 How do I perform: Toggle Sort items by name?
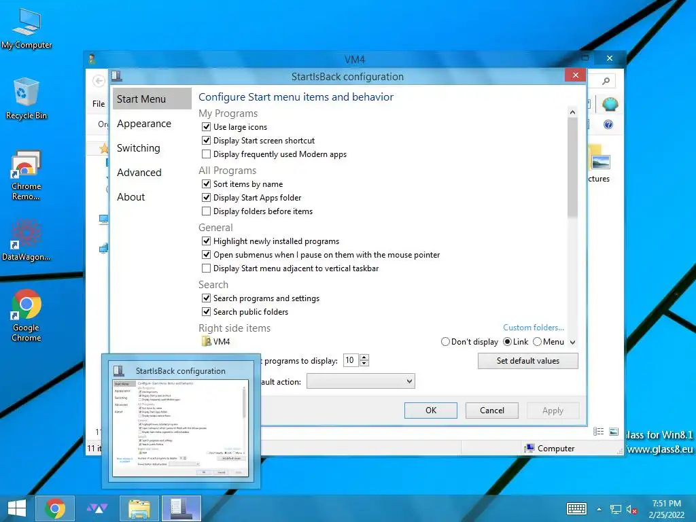tap(206, 184)
